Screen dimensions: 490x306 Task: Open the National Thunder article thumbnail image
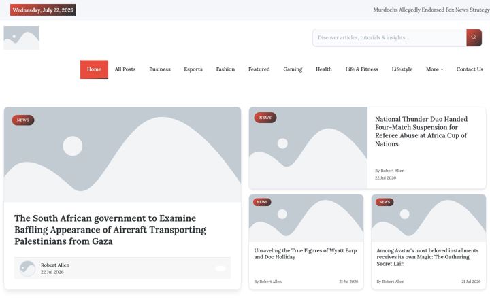click(308, 148)
